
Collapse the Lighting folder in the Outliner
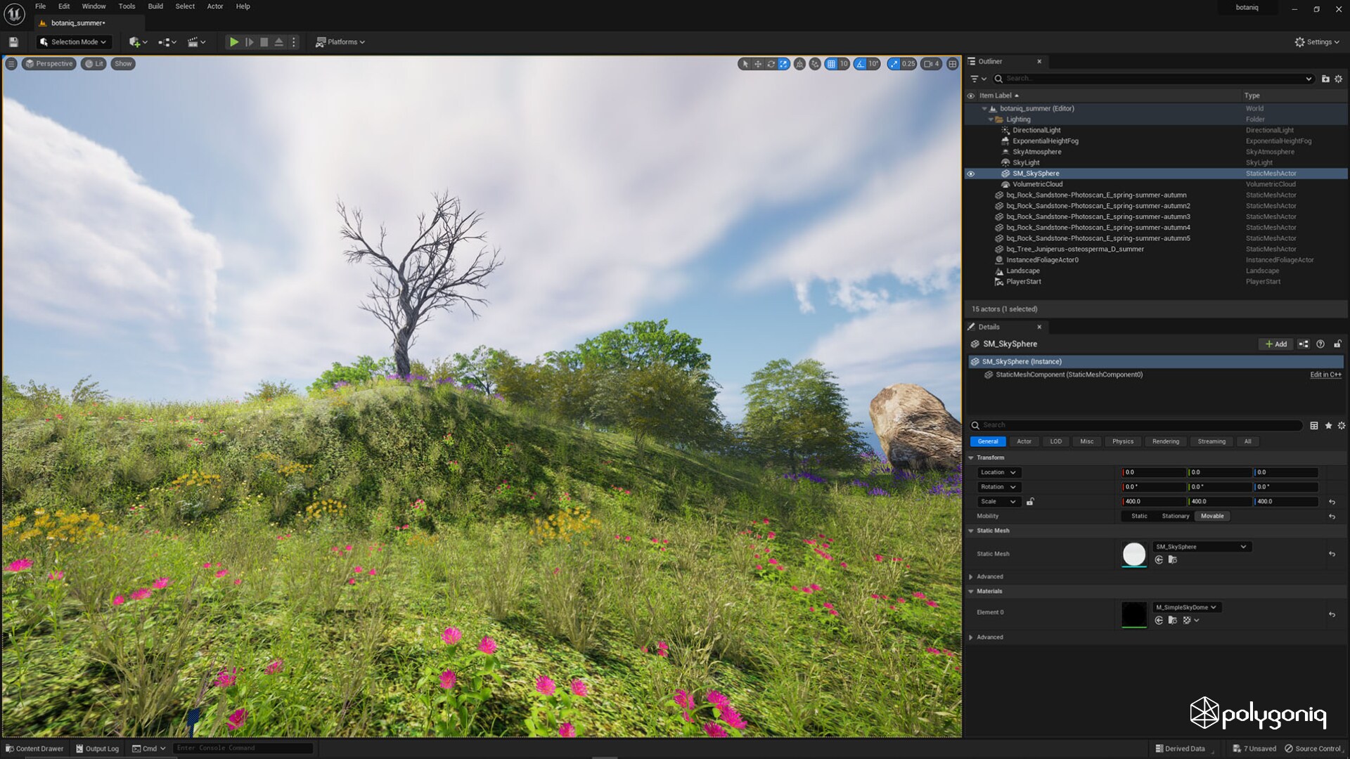[x=990, y=119]
